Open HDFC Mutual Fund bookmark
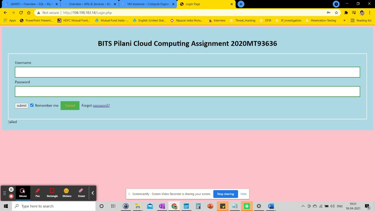This screenshot has height=211, width=375. point(74,21)
